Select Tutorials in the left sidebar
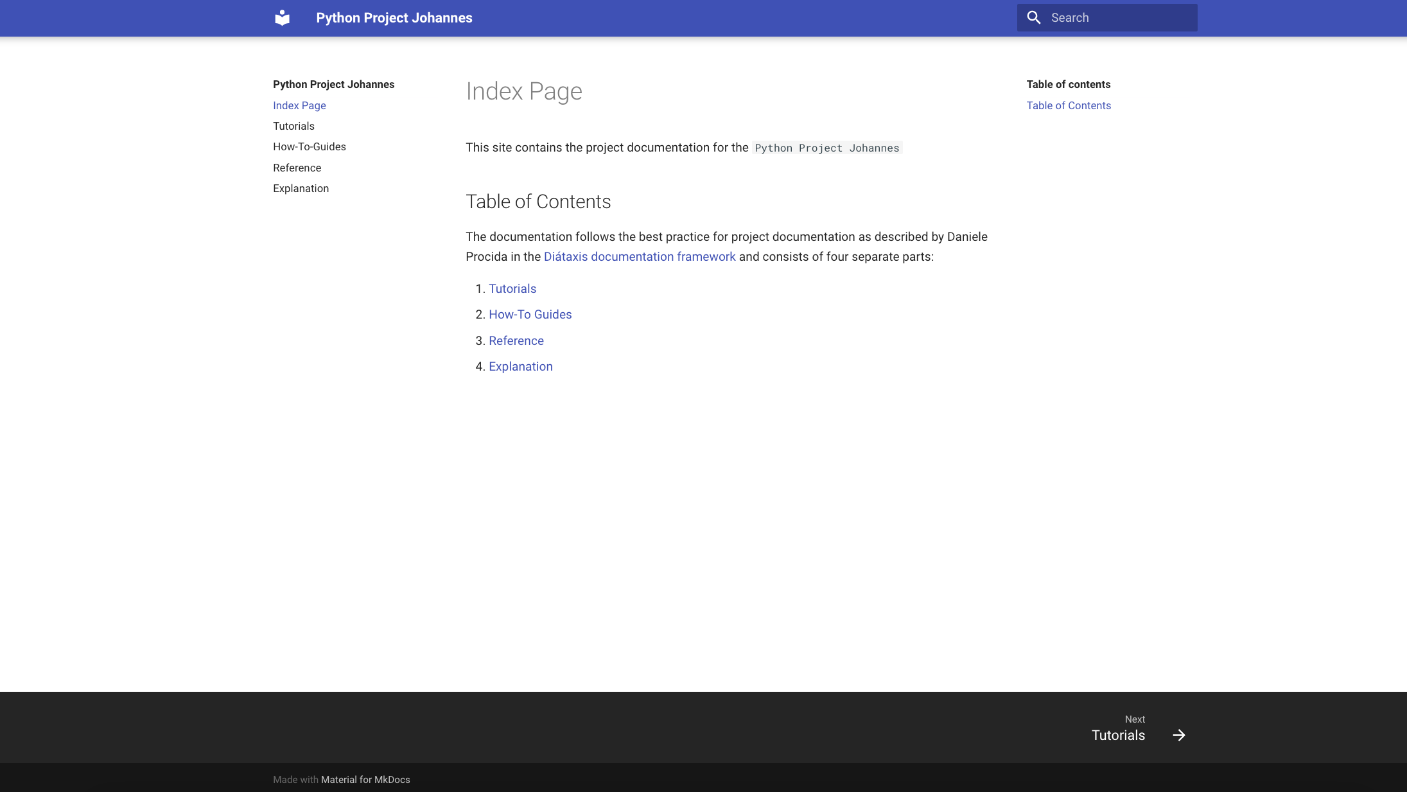This screenshot has width=1407, height=792. point(293,126)
